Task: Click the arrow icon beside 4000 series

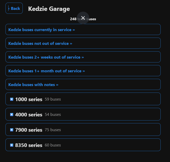Action: click(12, 115)
